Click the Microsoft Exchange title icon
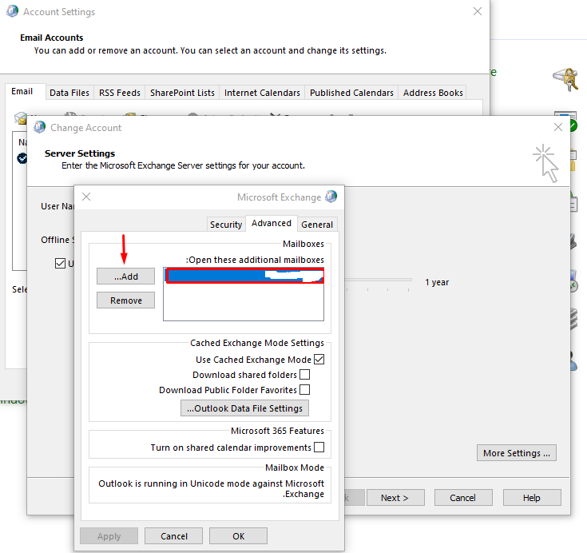Screen dimensions: 587x553 (x=331, y=197)
